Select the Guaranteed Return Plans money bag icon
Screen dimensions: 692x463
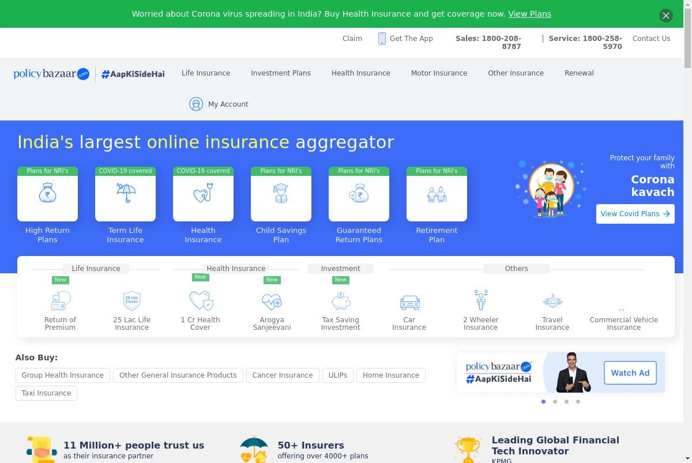tap(359, 194)
